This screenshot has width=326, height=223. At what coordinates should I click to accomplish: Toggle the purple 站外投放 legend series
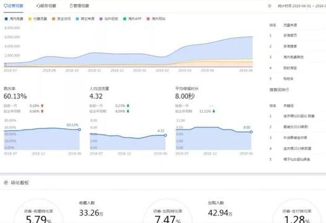click(x=109, y=19)
